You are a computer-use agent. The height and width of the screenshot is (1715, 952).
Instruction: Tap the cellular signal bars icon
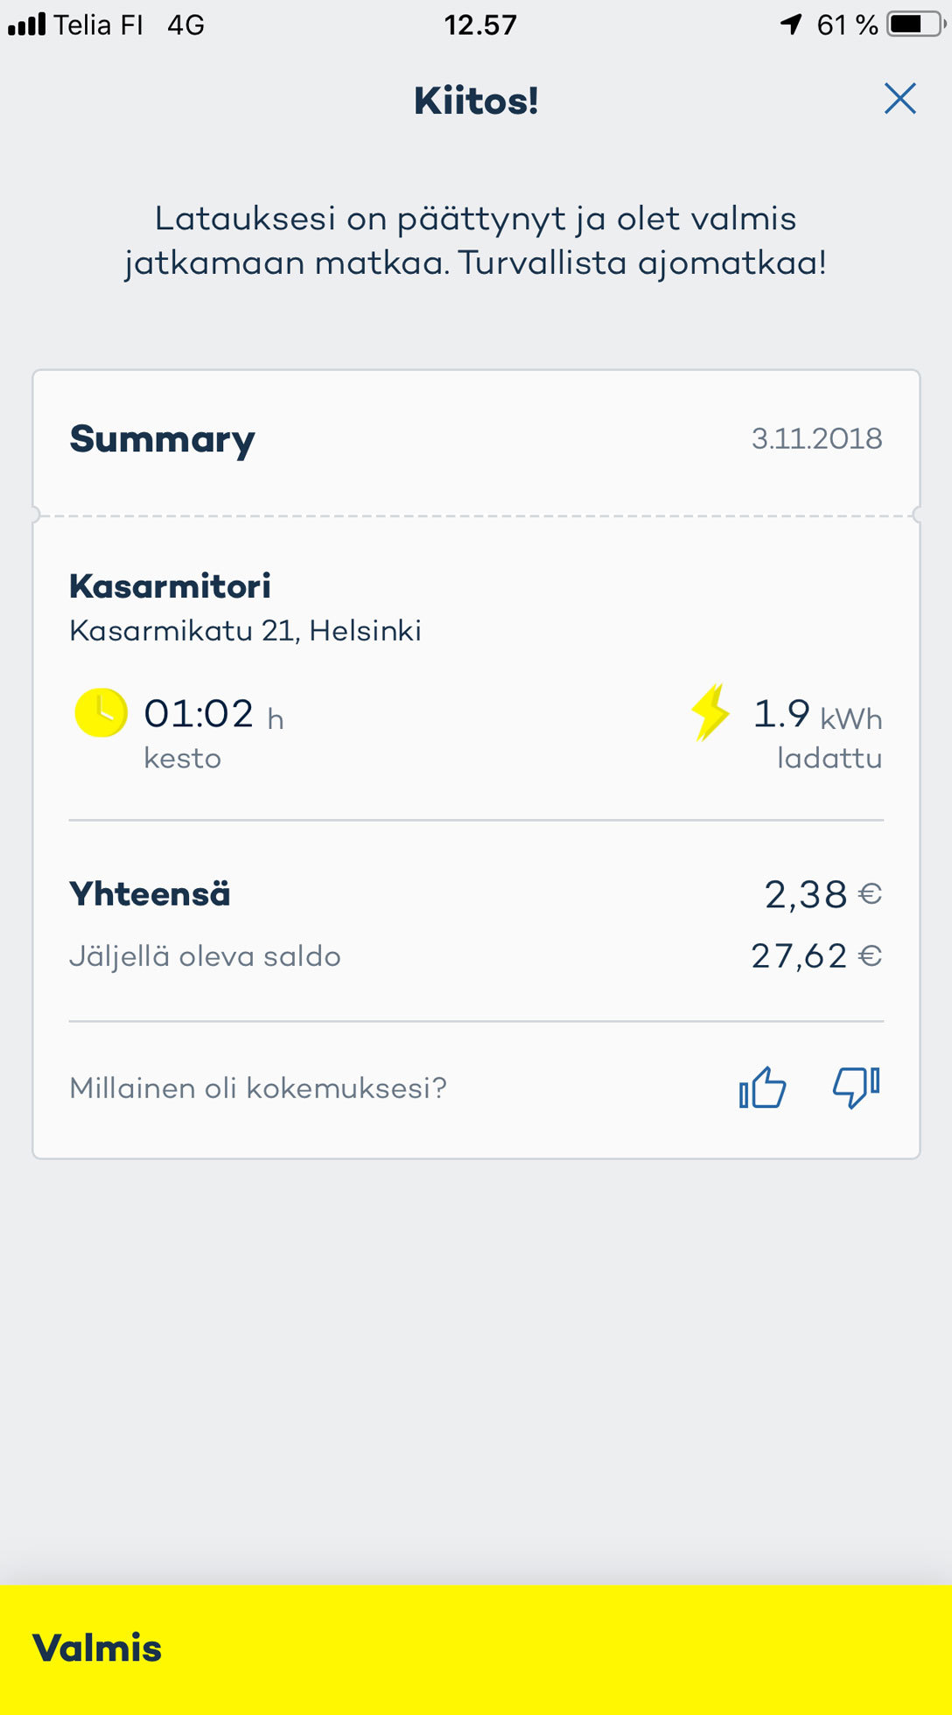pyautogui.click(x=26, y=24)
